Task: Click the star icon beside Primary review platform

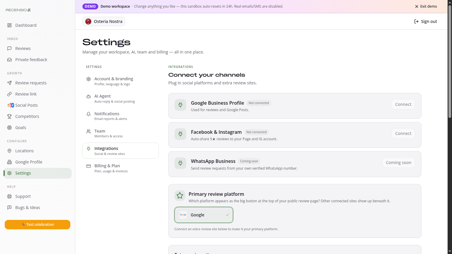Action: tap(180, 195)
